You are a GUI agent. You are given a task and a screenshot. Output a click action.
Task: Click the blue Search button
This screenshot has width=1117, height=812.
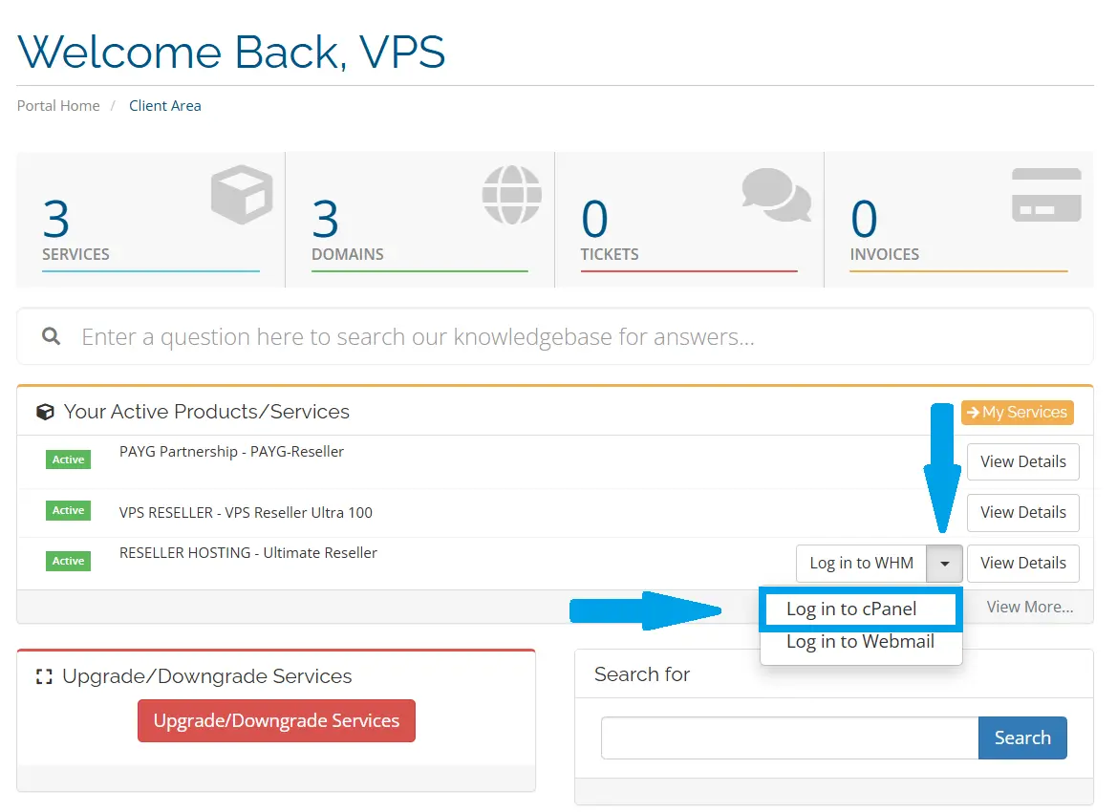pyautogui.click(x=1022, y=737)
